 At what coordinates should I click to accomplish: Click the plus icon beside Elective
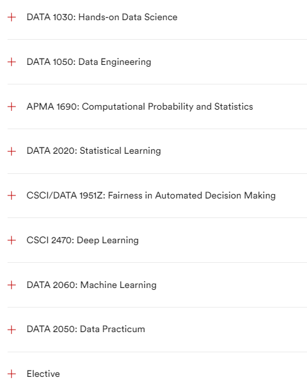pyautogui.click(x=11, y=374)
